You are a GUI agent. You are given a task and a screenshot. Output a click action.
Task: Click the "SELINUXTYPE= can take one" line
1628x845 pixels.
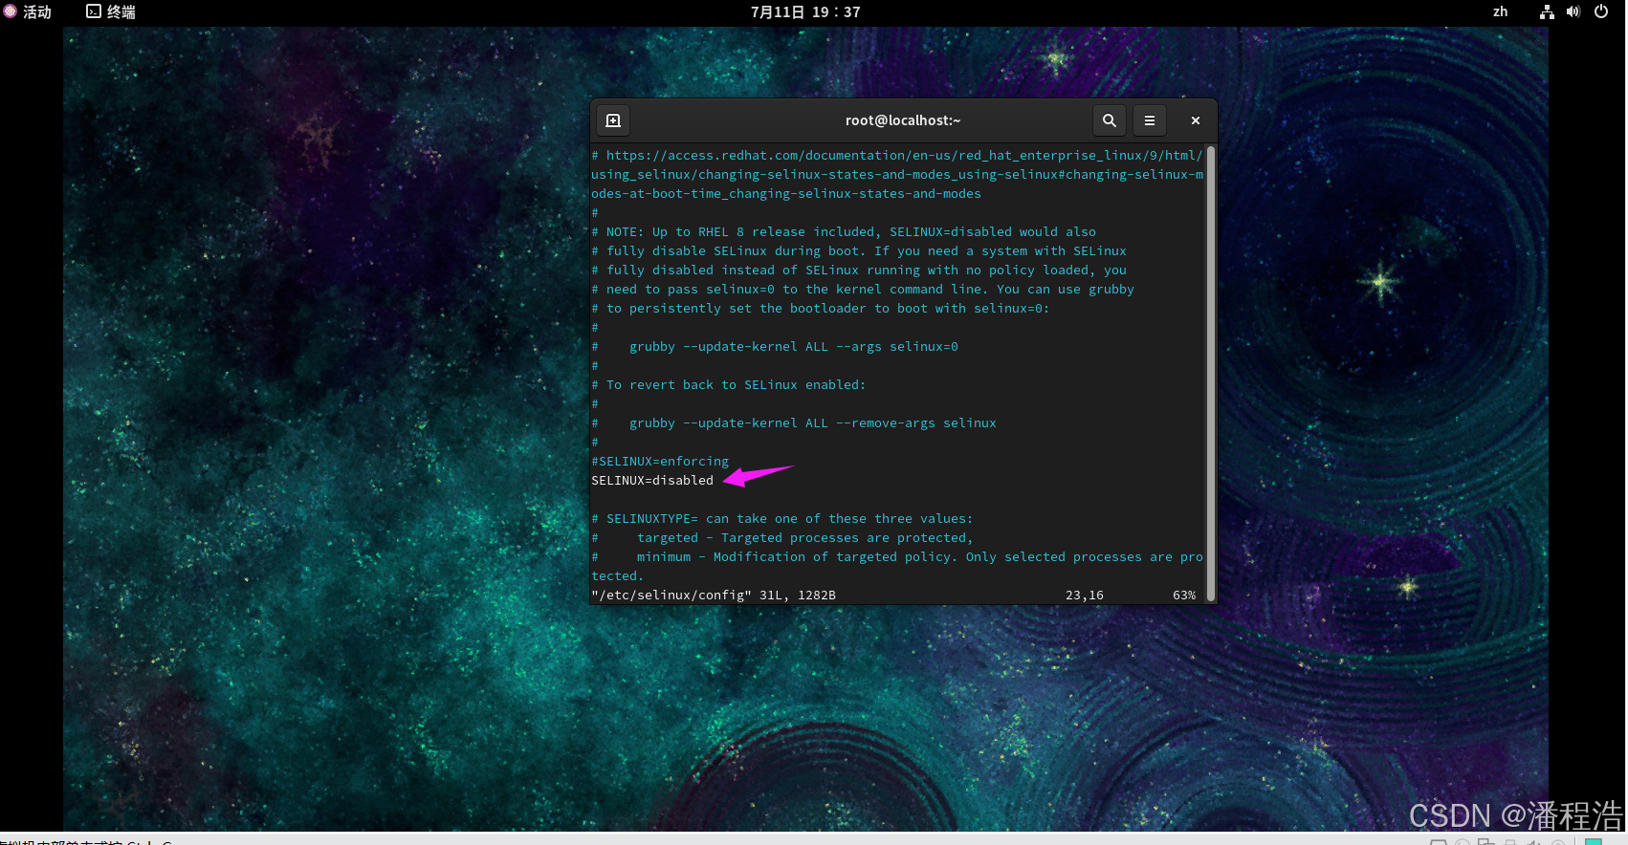(x=782, y=519)
